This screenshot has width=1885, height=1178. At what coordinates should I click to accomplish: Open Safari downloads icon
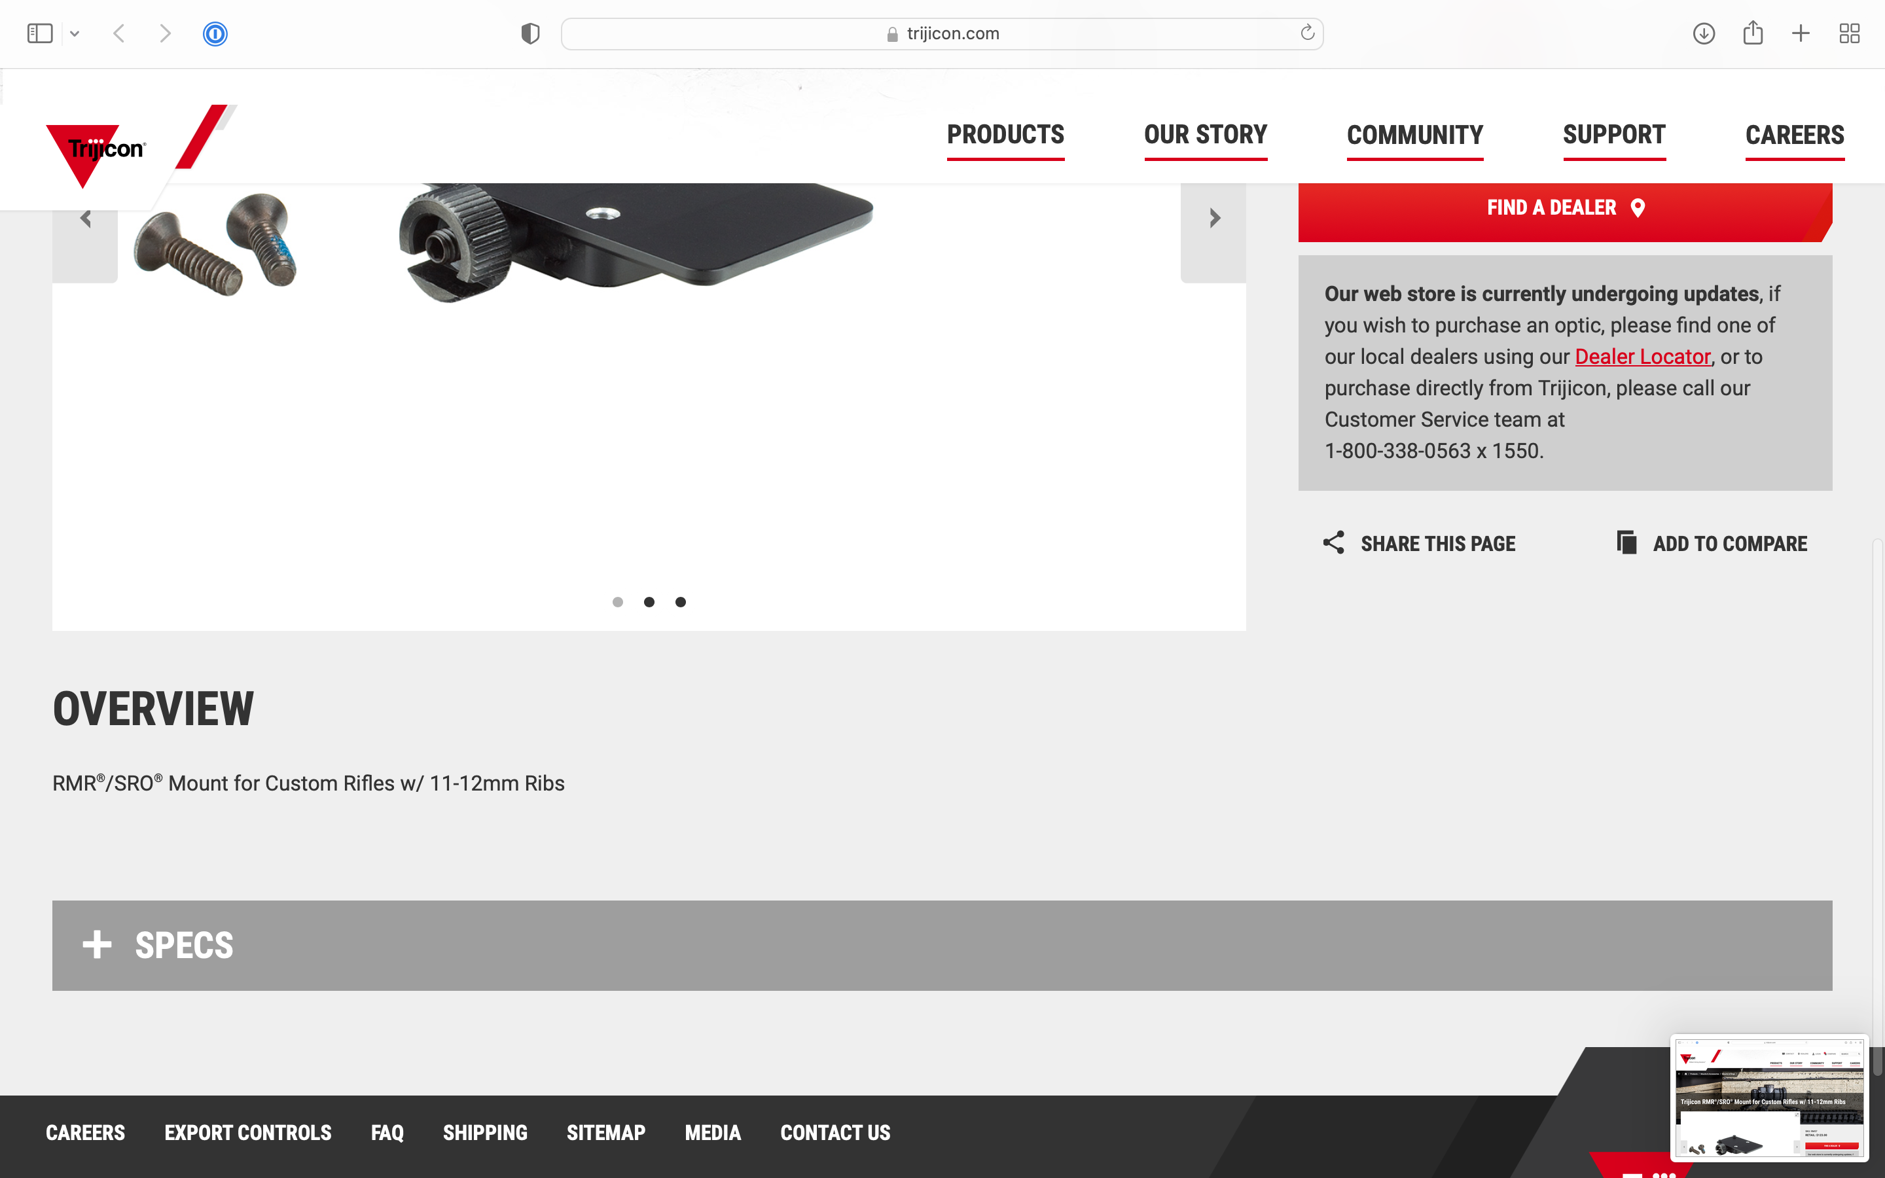tap(1704, 33)
